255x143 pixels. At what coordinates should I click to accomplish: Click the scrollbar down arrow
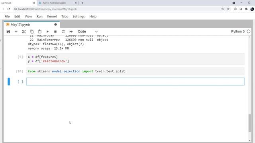(250, 140)
